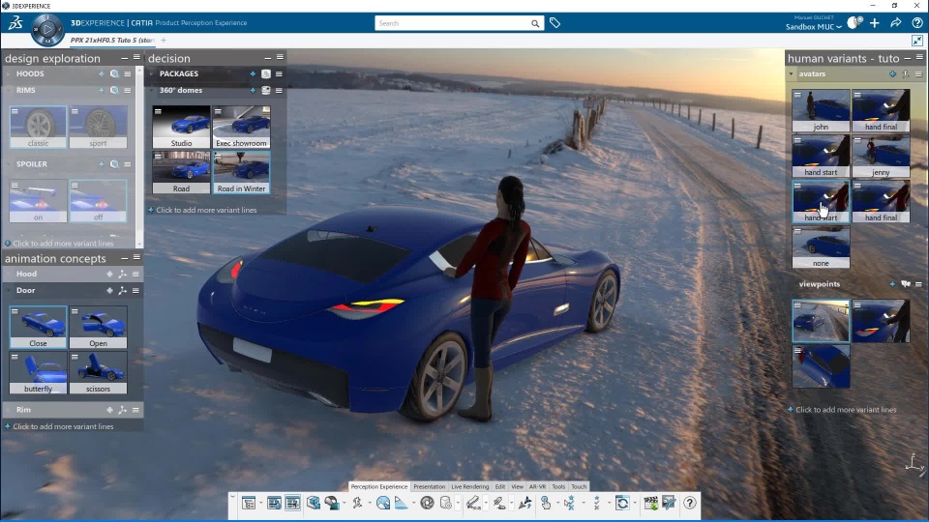Select the jenny avatar thumbnail
929x522 pixels.
pos(881,157)
